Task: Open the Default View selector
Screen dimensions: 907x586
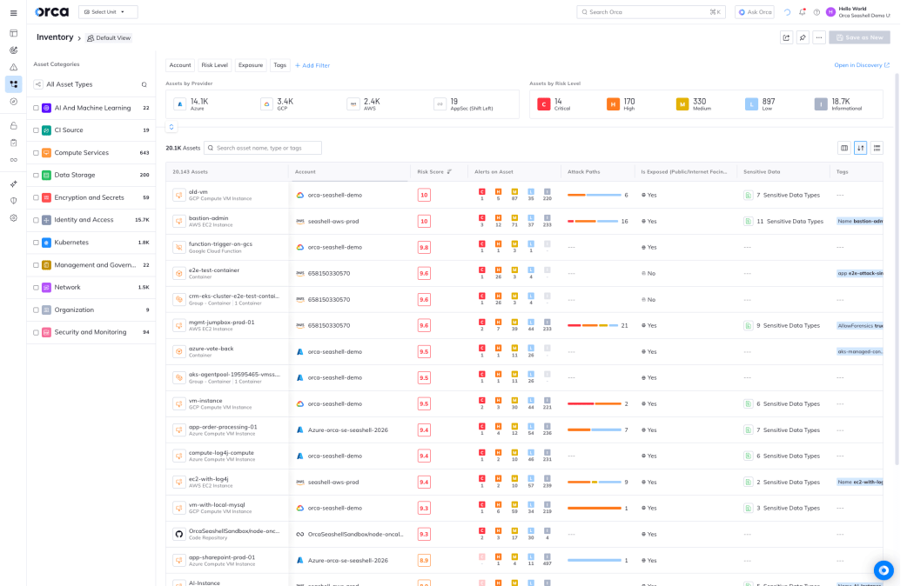Action: [x=109, y=38]
